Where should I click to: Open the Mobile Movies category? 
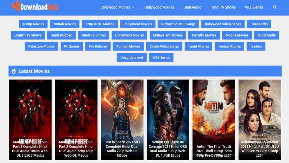(237, 35)
